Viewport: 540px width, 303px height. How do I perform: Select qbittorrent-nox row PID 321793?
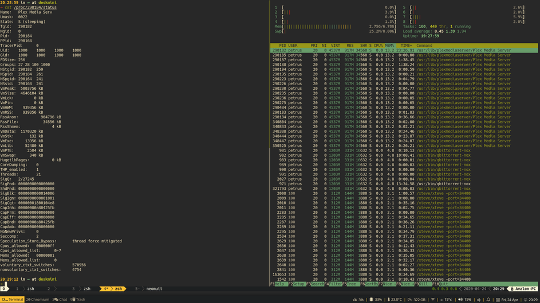pos(404,189)
